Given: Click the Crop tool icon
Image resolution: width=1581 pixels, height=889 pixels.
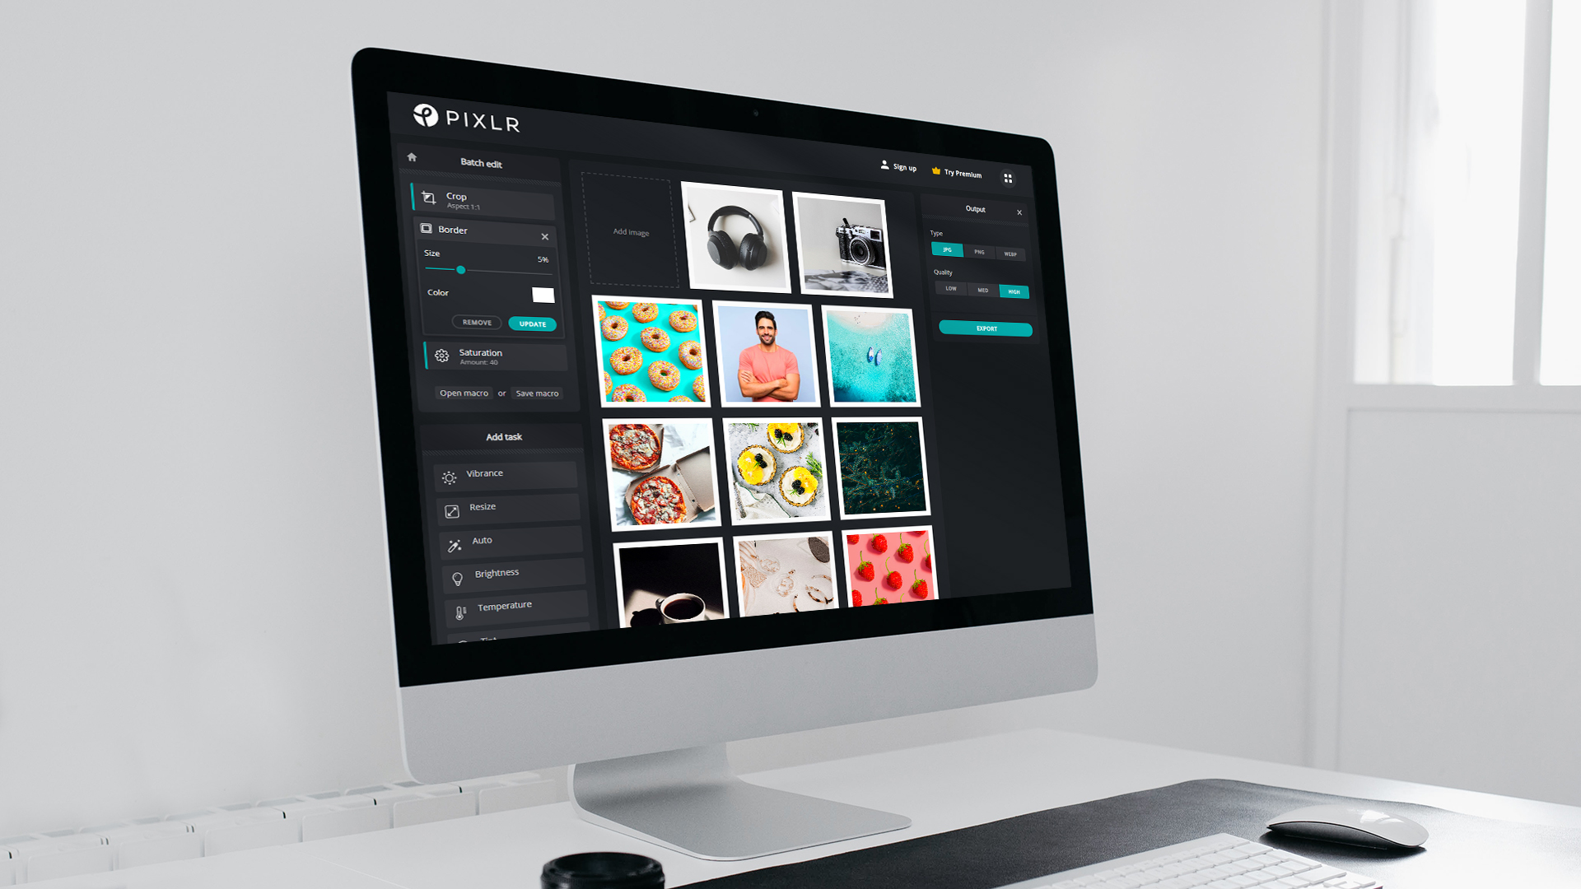Looking at the screenshot, I should (x=428, y=198).
